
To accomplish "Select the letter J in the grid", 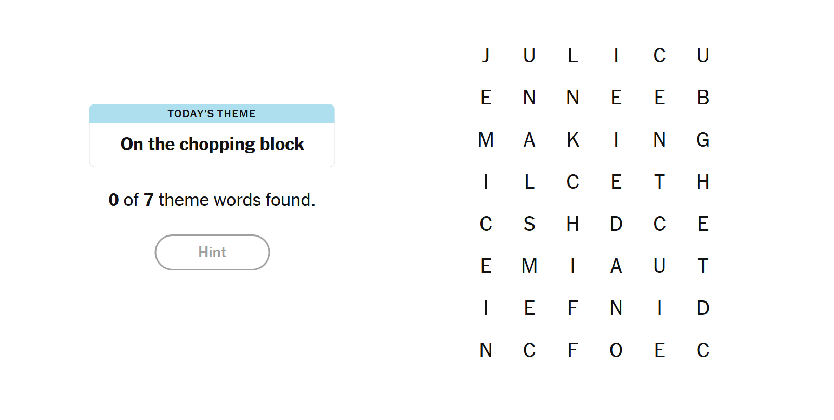I will pos(486,55).
